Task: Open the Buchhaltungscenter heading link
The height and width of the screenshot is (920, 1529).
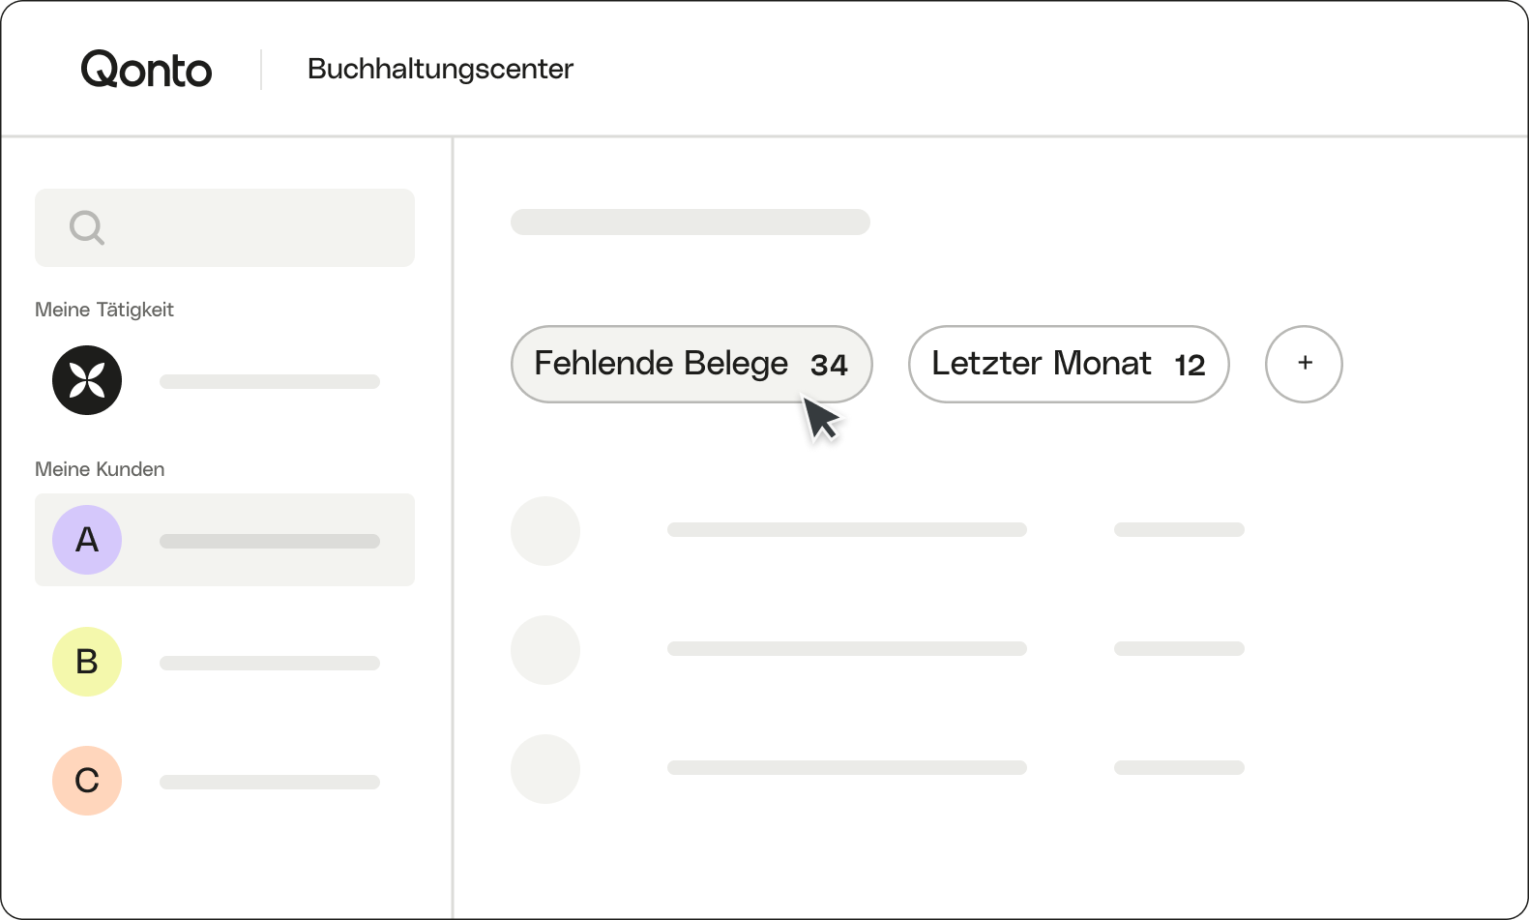Action: (440, 69)
